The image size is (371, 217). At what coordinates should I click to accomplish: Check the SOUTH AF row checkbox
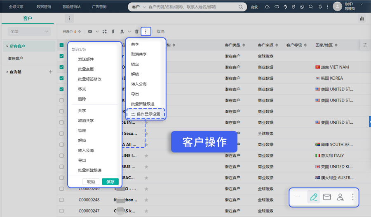point(61,145)
